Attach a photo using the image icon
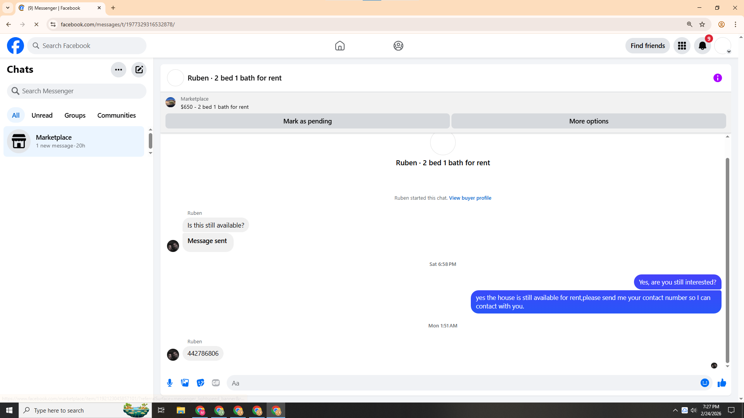This screenshot has height=418, width=744. pyautogui.click(x=185, y=383)
